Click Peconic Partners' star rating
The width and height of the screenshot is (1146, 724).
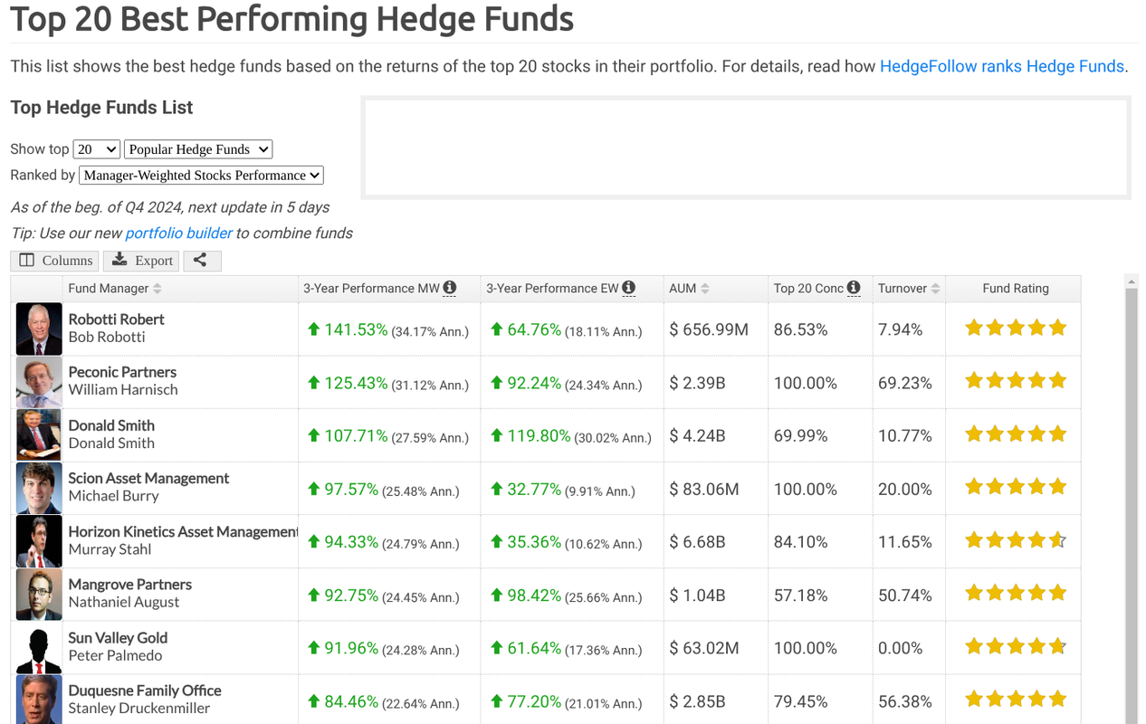[x=1016, y=381]
